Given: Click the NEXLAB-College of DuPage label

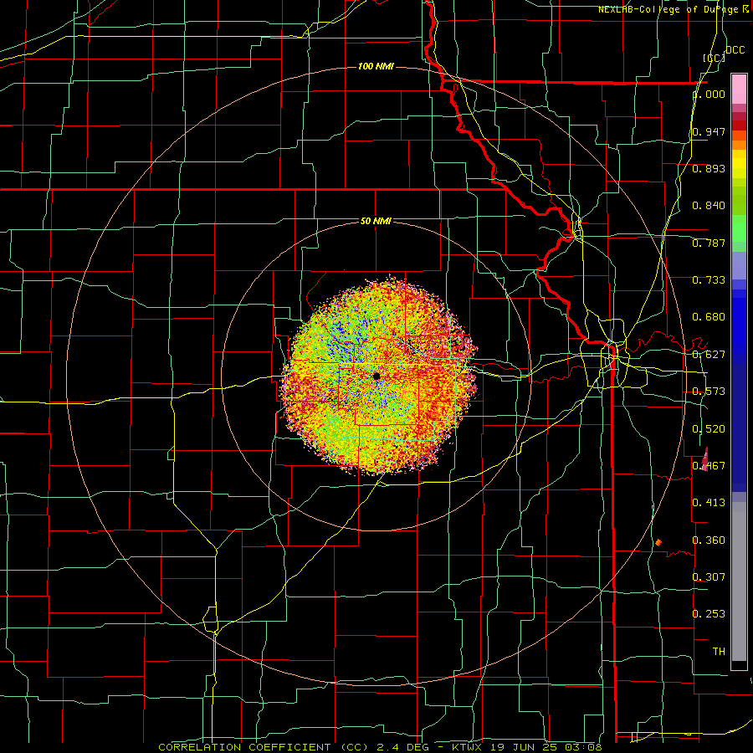Looking at the screenshot, I should [x=673, y=9].
